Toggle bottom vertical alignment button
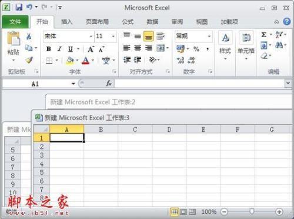 [149, 36]
